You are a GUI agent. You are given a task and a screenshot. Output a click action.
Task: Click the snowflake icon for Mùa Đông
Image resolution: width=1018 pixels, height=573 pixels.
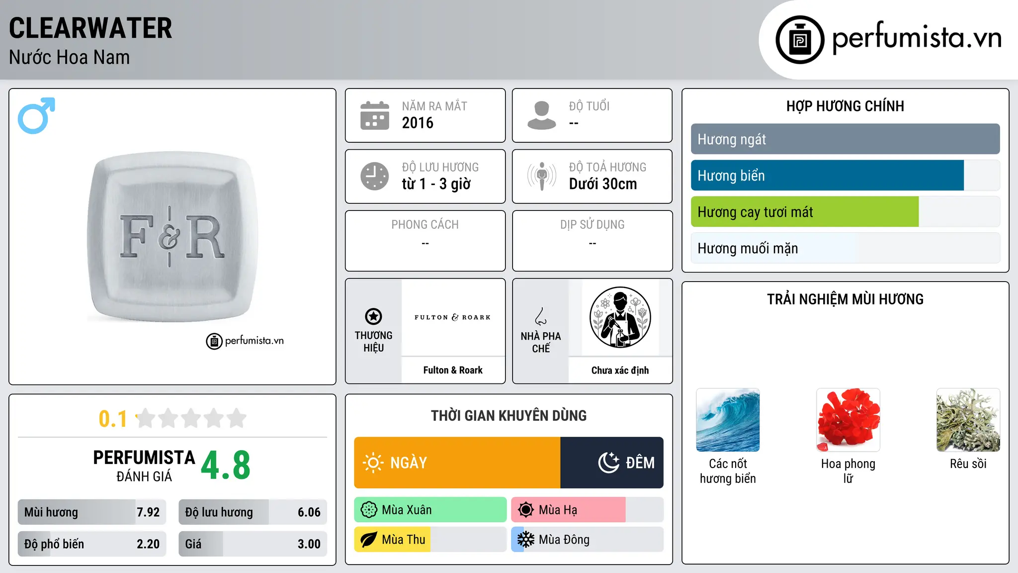(526, 540)
